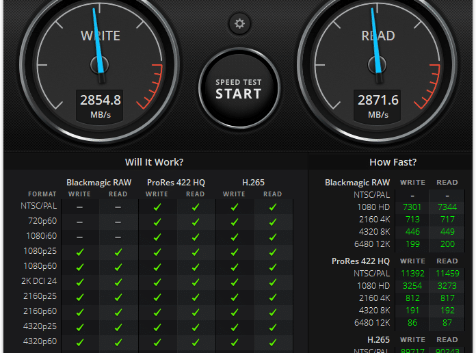
Task: Click the READ gauge dial label
Action: click(x=378, y=36)
